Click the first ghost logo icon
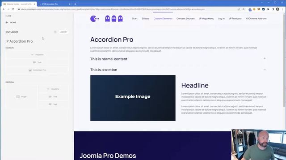The height and width of the screenshot is (160, 286). (x=107, y=19)
